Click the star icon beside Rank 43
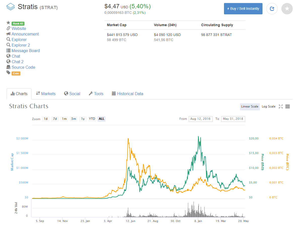Image resolution: width=294 pixels, height=225 pixels. point(8,23)
